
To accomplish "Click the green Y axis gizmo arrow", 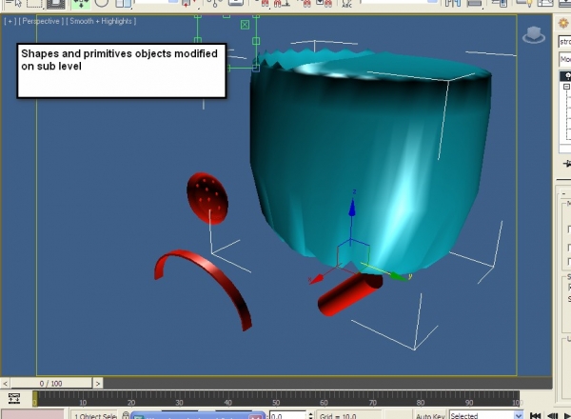I will (397, 276).
